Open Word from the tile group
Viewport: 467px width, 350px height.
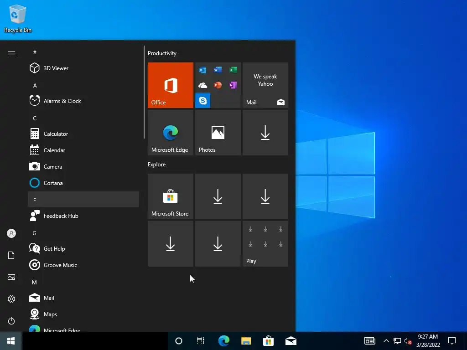[218, 70]
